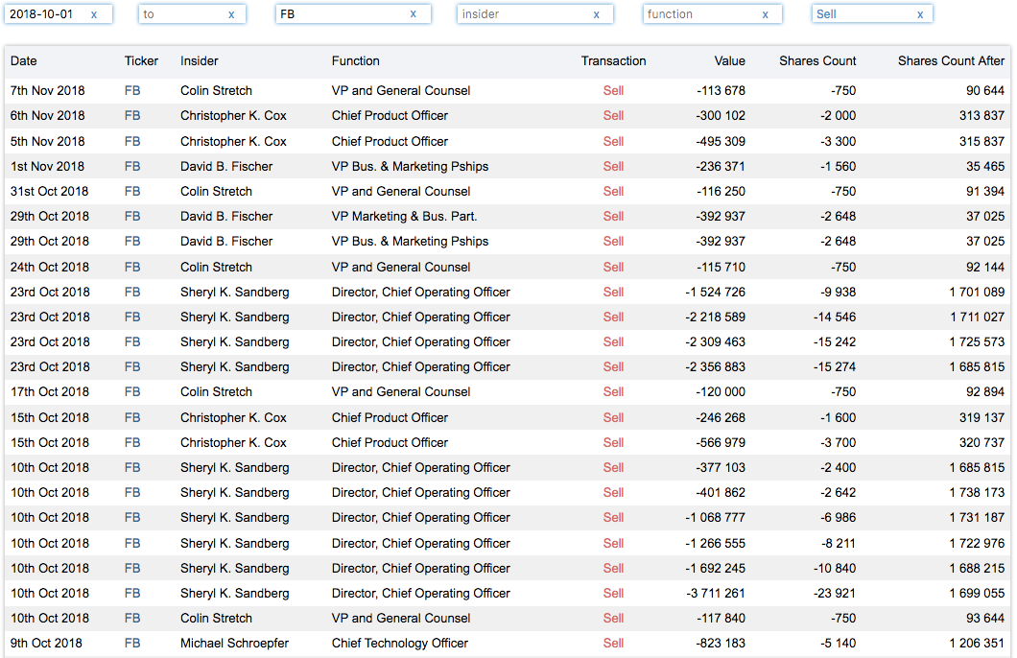
Task: Select the value -246 268
Action: tap(721, 417)
